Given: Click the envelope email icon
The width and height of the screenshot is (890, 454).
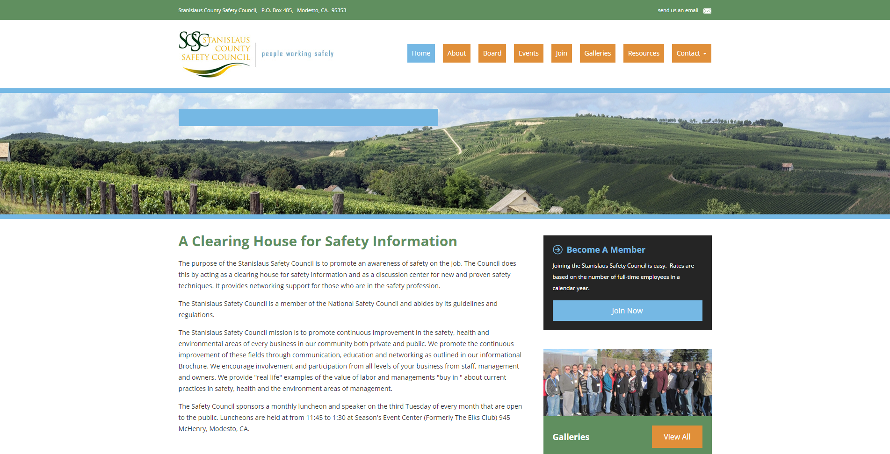Looking at the screenshot, I should (707, 11).
